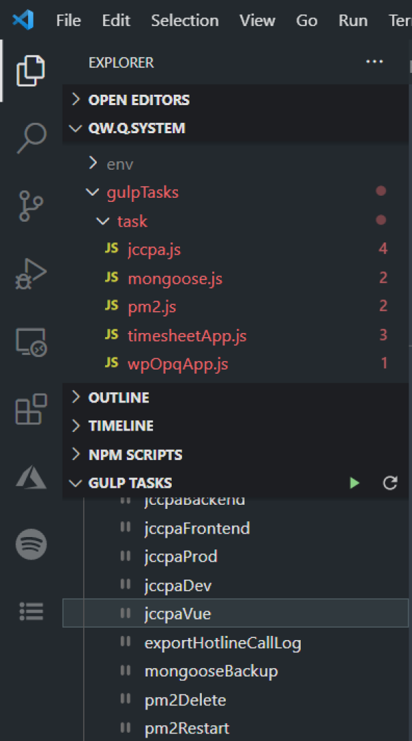This screenshot has height=741, width=412.
Task: Open the Search view icon
Action: pyautogui.click(x=31, y=137)
